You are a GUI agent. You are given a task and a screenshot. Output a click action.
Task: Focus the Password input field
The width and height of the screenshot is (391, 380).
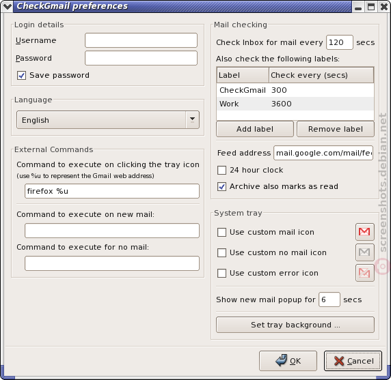pos(141,58)
